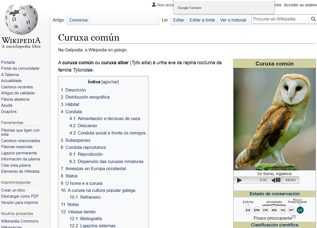The width and height of the screenshot is (317, 228).
Task: Click the user account icon
Action: pyautogui.click(x=154, y=5)
